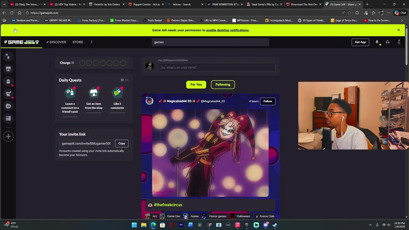Image resolution: width=409 pixels, height=230 pixels.
Task: Open the tab search dropdown arrow
Action: click(x=4, y=4)
